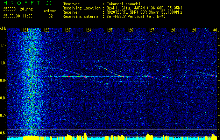The height and width of the screenshot is (140, 220).
Task: Click the timestamp 25.08.30 11:20
Action: pos(18,16)
